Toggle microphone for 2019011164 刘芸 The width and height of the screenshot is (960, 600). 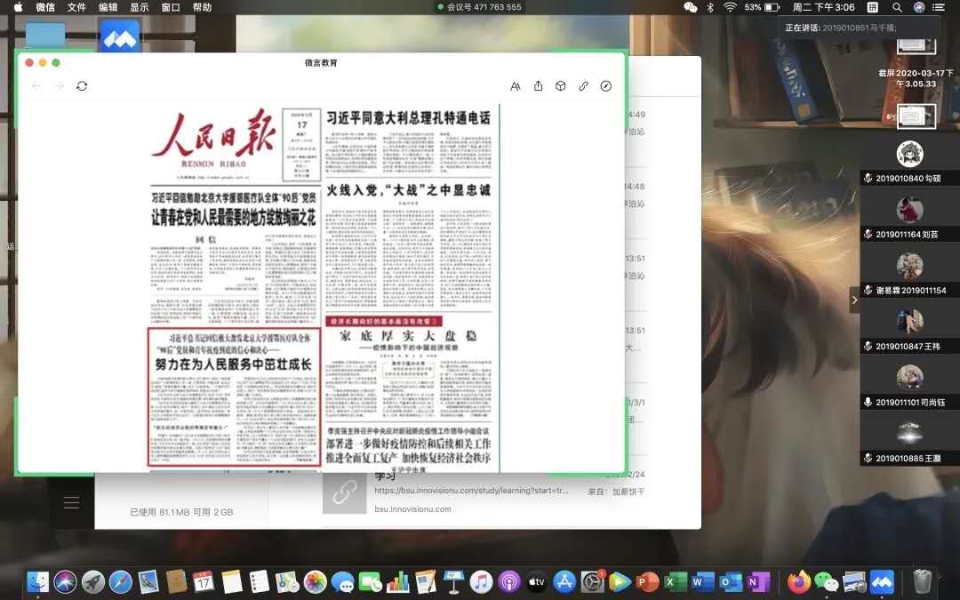(x=868, y=235)
